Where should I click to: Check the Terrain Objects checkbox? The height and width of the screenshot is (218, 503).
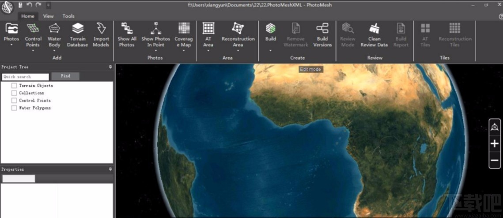pos(14,86)
